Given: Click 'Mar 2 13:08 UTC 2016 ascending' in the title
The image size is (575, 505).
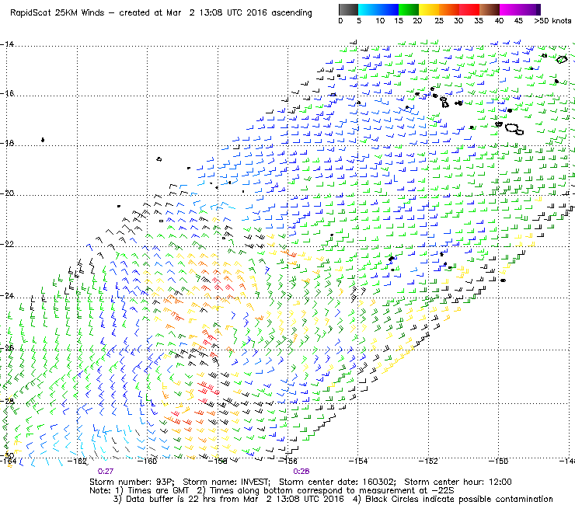Looking at the screenshot, I should coord(239,13).
